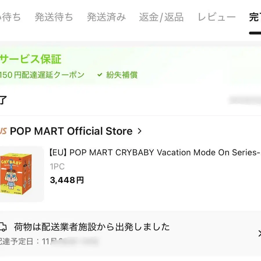Open the サービス保証 heading
Viewport: 261px width, 261px height.
click(31, 59)
